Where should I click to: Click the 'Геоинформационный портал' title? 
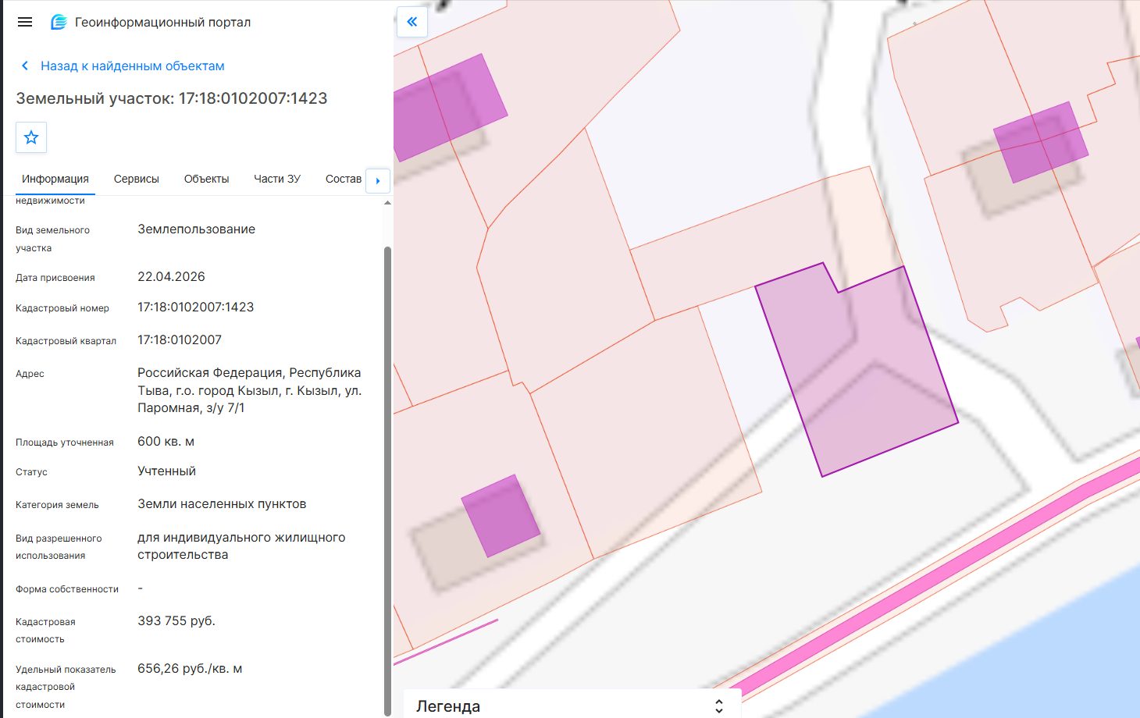tap(163, 22)
